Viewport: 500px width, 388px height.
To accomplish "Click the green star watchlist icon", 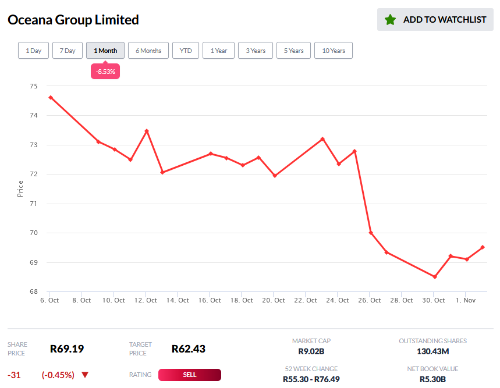I will (x=390, y=20).
